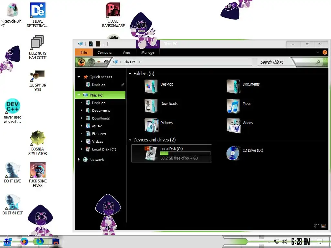
Task: Expand Documents node in navigation tree
Action: 81,110
